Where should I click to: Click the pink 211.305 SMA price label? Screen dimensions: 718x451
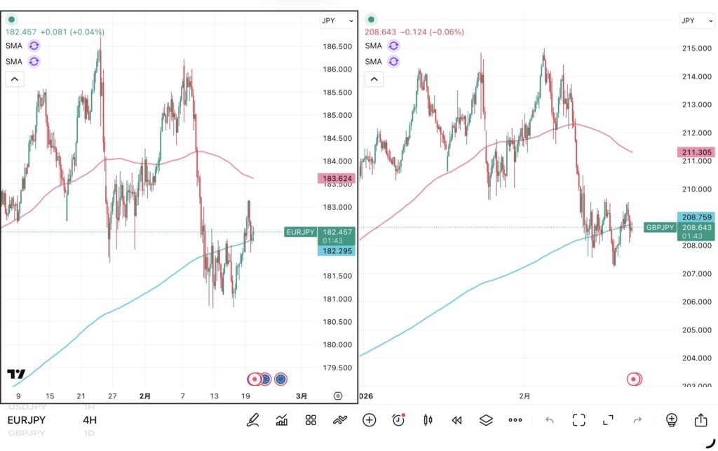coord(696,152)
